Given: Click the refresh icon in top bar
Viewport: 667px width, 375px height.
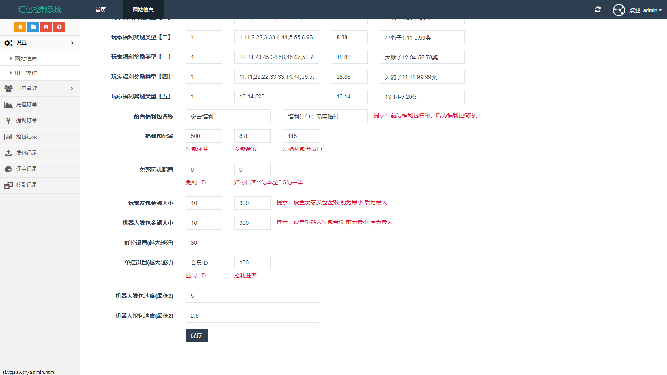Looking at the screenshot, I should (598, 9).
